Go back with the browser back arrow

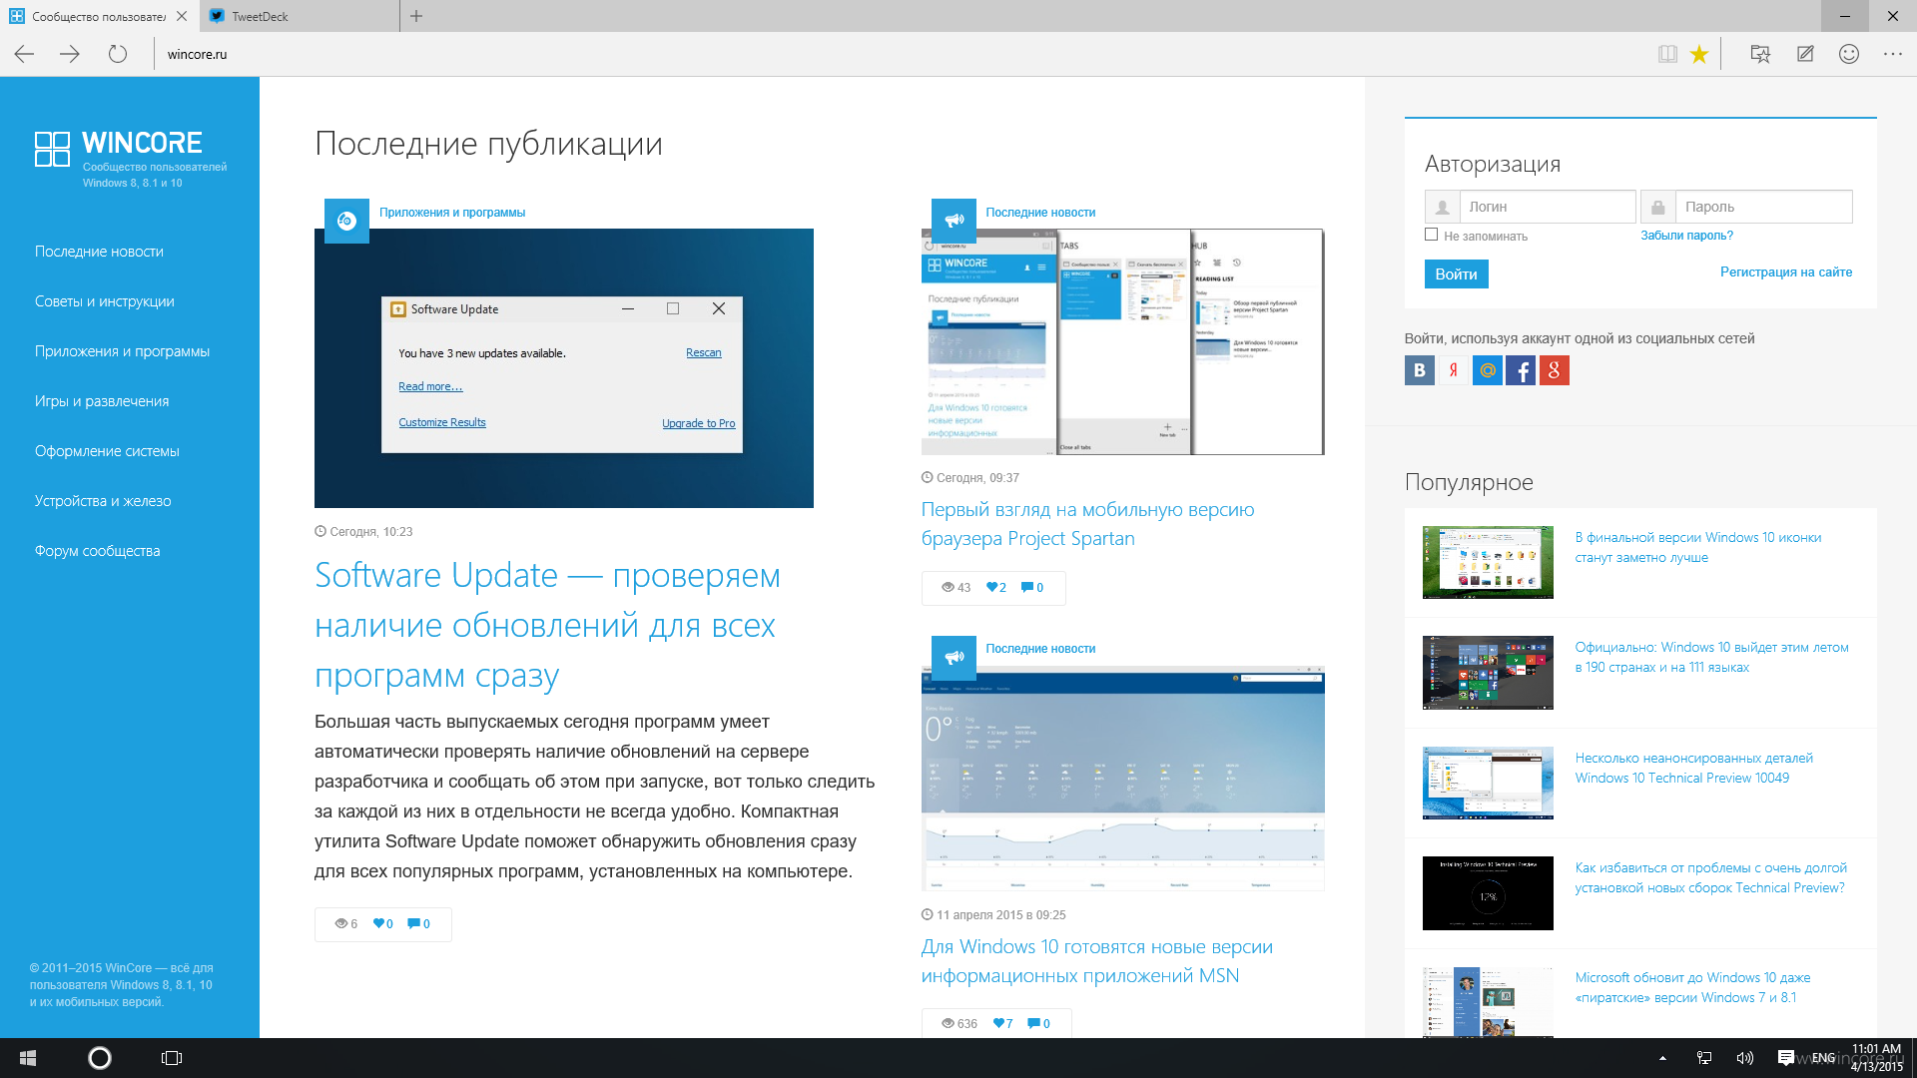point(25,54)
